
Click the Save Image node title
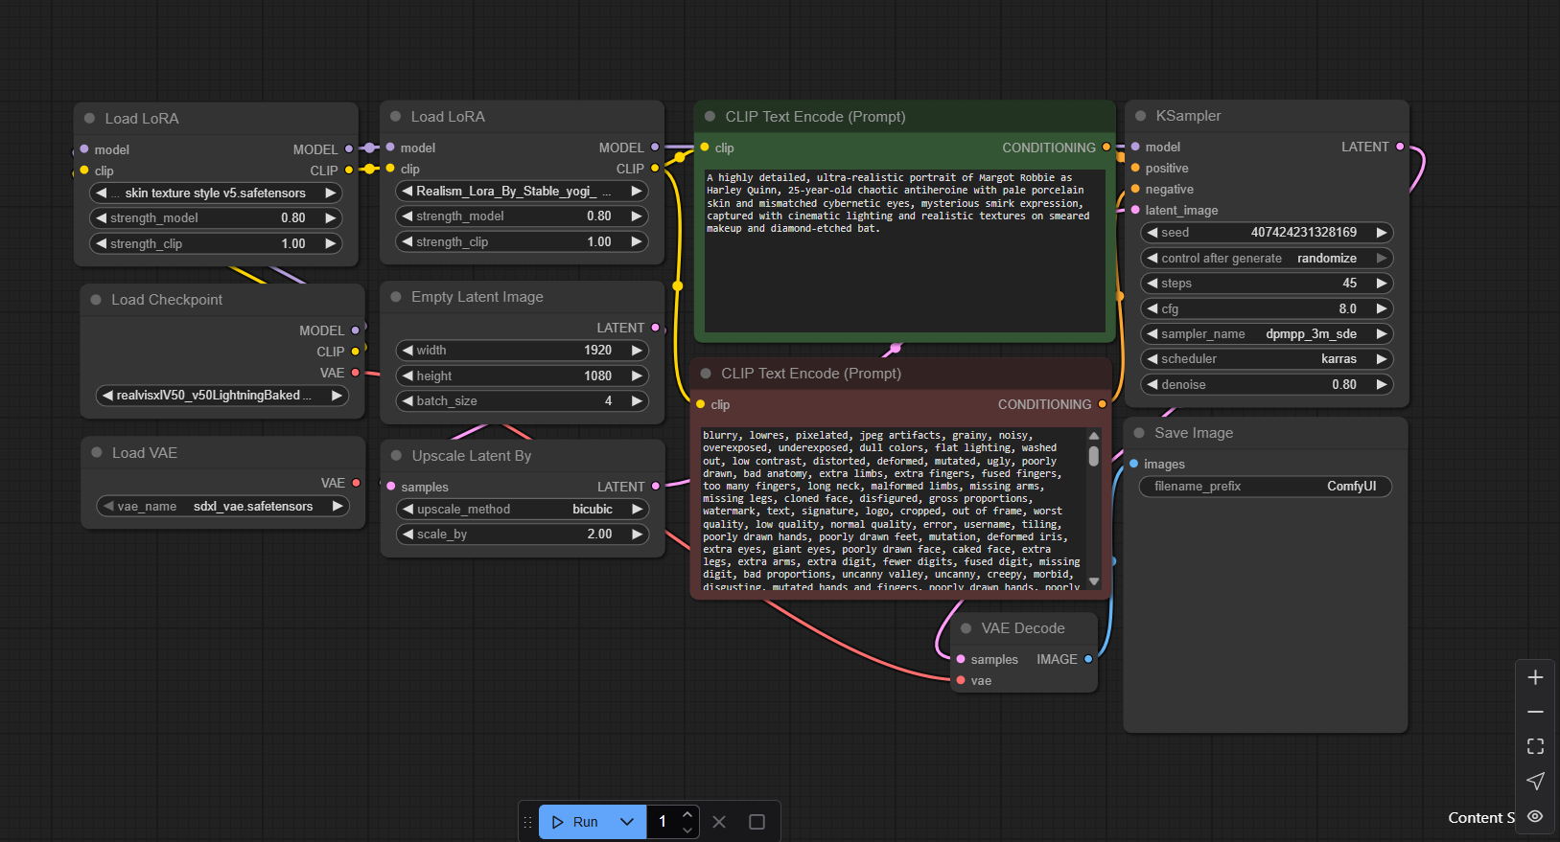point(1194,433)
